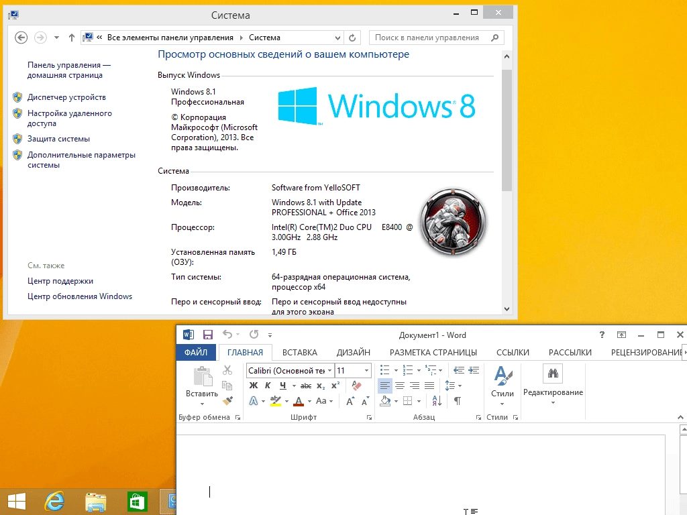
Task: Go up one level in Control Panel
Action: 71,38
